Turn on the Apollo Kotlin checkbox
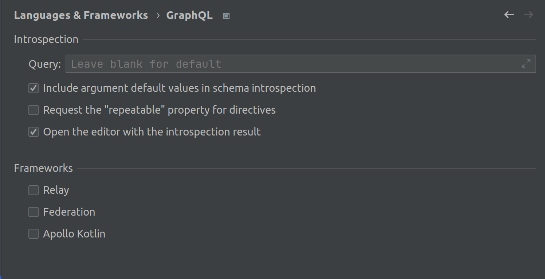Screen dimensions: 545x279 pos(34,234)
